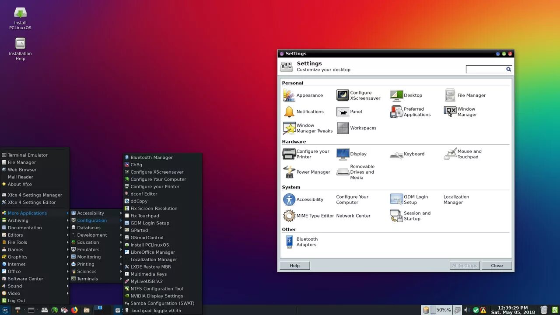Click the Firefox icon in the taskbar
Viewport: 560px width, 315px height.
[x=74, y=310]
